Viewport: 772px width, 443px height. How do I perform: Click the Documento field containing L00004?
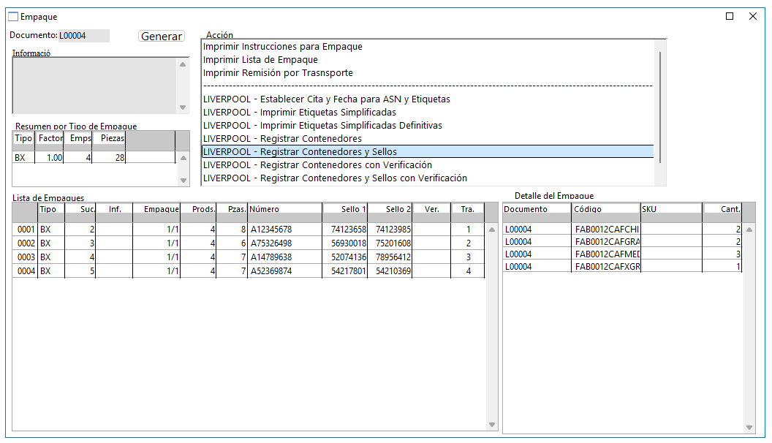click(x=83, y=35)
